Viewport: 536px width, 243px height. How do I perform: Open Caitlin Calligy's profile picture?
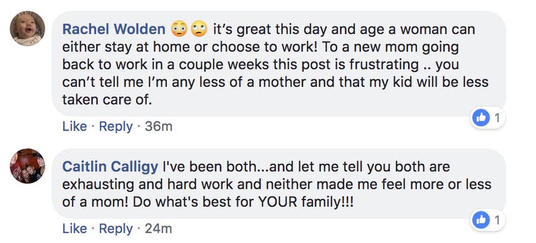(27, 166)
